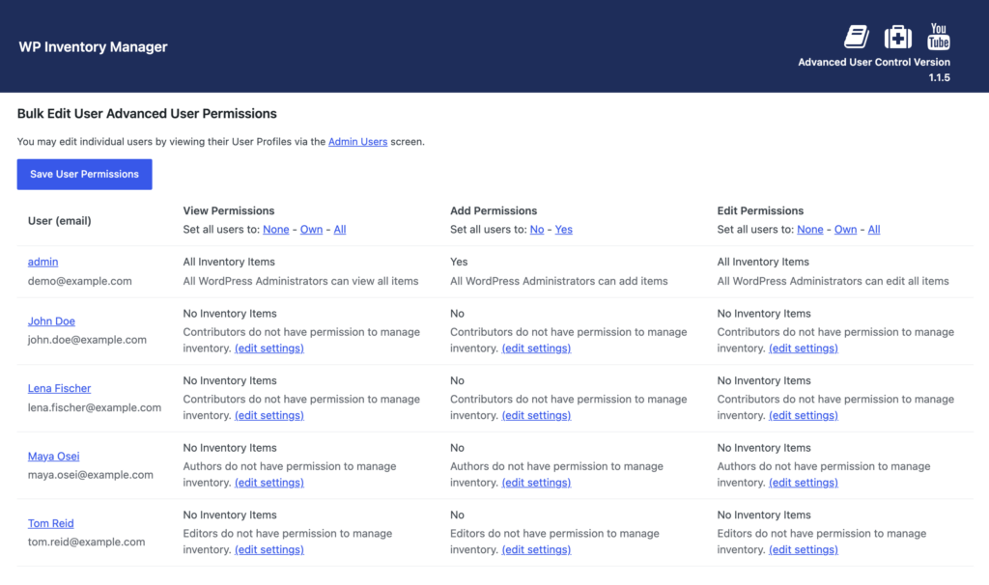Open the YouTube icon in header
Viewport: 989px width, 585px height.
tap(939, 37)
